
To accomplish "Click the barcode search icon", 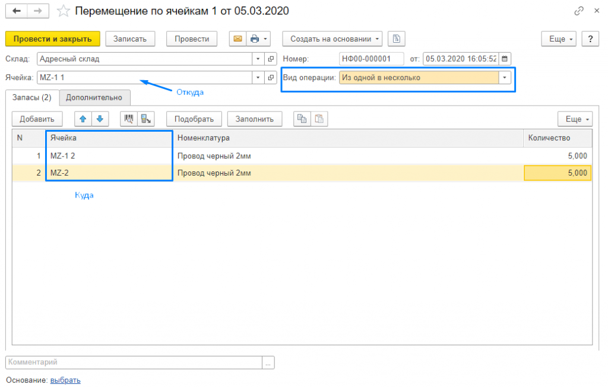I will point(129,119).
